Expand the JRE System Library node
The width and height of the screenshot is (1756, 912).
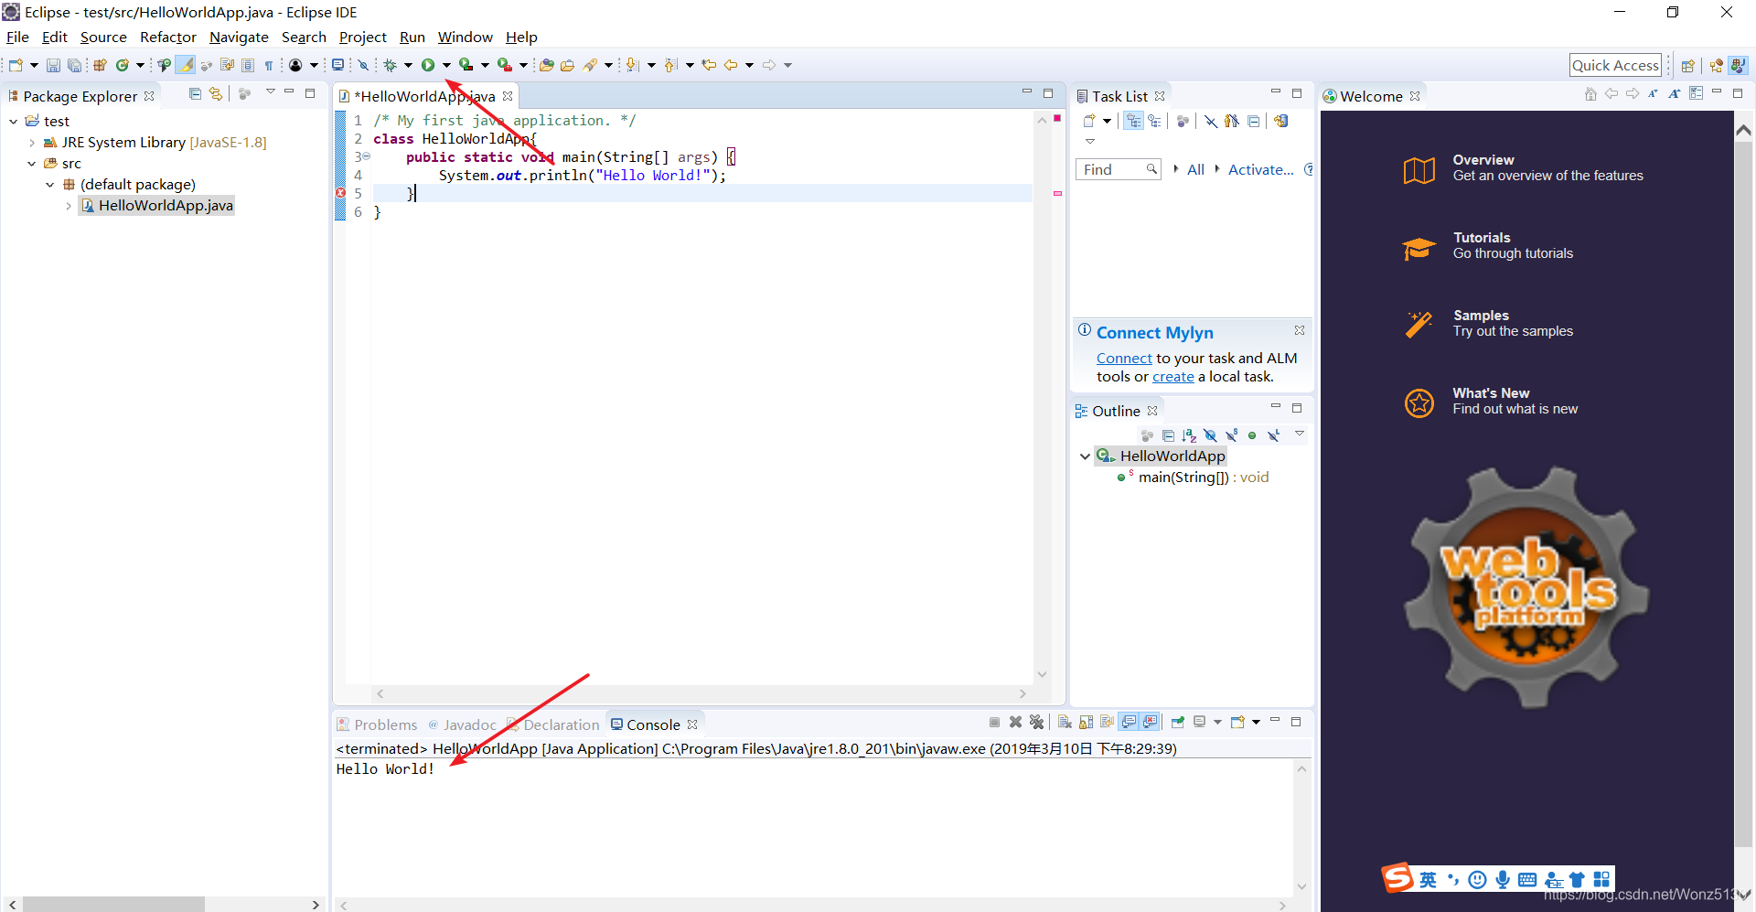[33, 142]
